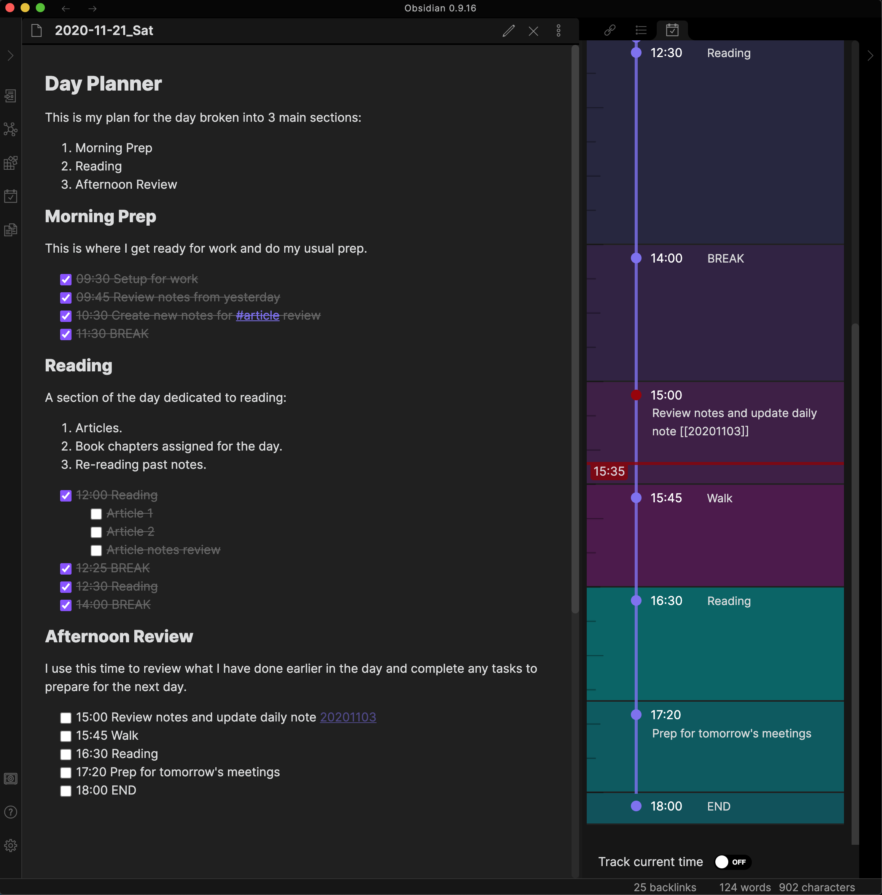The image size is (882, 895).
Task: Select the Day Planner timeline tab
Action: click(x=673, y=30)
